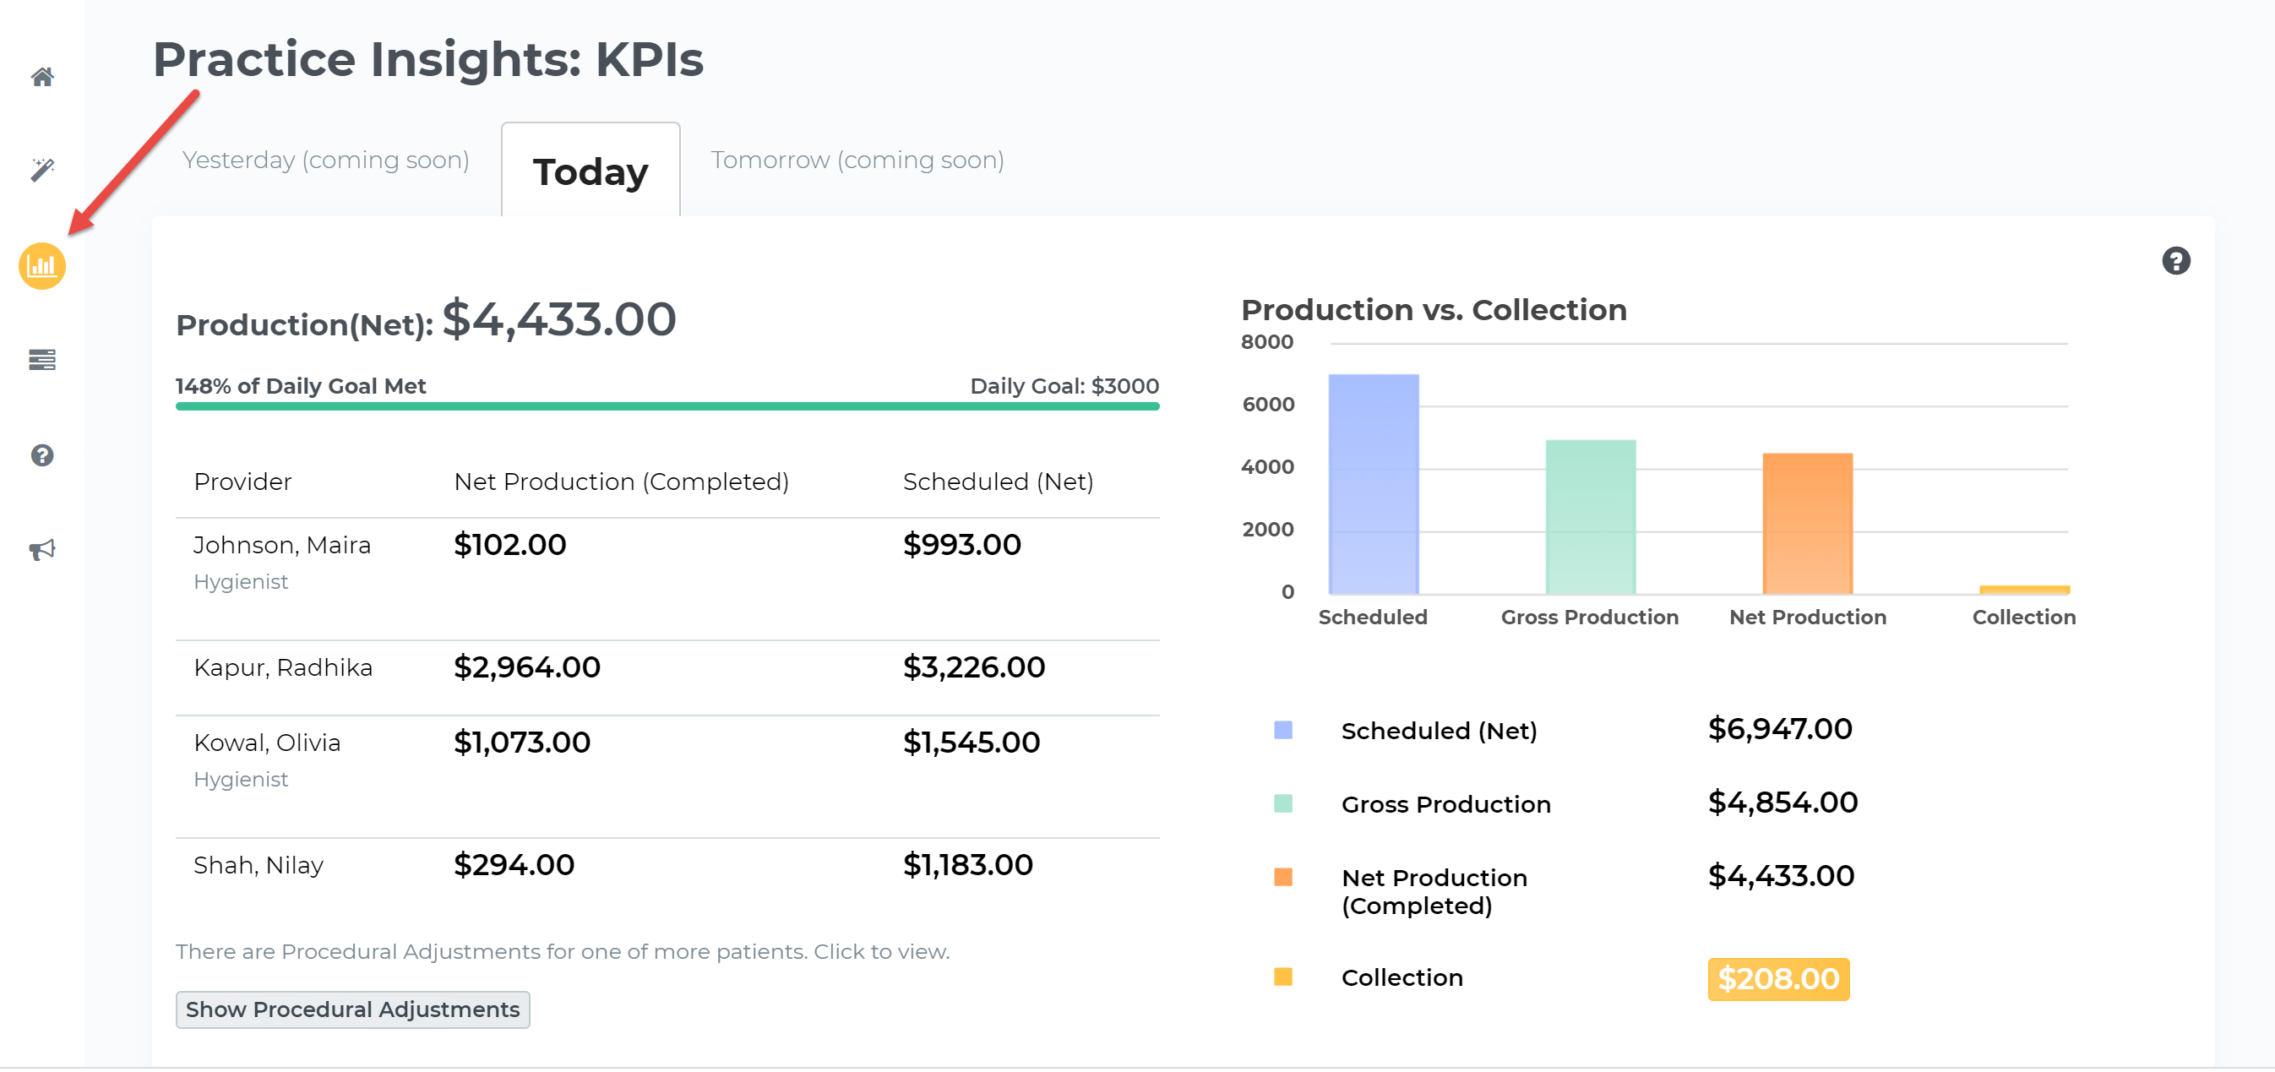Click the Scheduled (Net) blue legend swatch
The image size is (2275, 1072).
(1282, 732)
